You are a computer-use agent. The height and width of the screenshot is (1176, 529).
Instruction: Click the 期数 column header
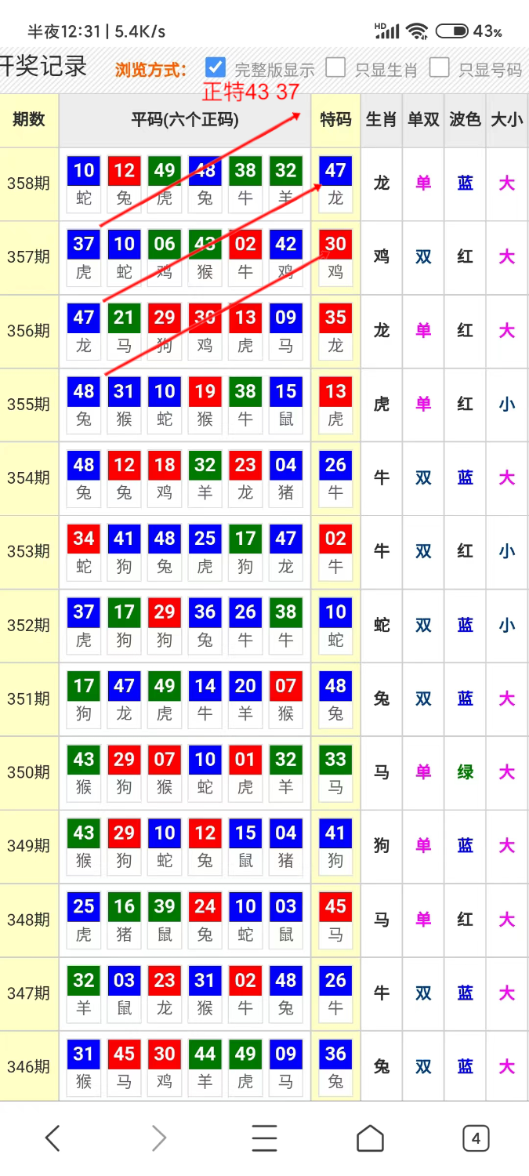[x=29, y=120]
